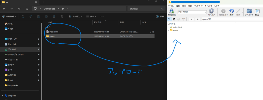Click the search magnifier in Explorer
263x100 pixels.
162,9
